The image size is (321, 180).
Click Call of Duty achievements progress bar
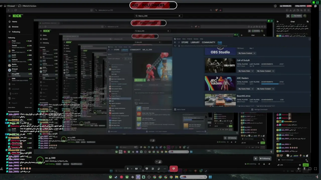[272, 66]
